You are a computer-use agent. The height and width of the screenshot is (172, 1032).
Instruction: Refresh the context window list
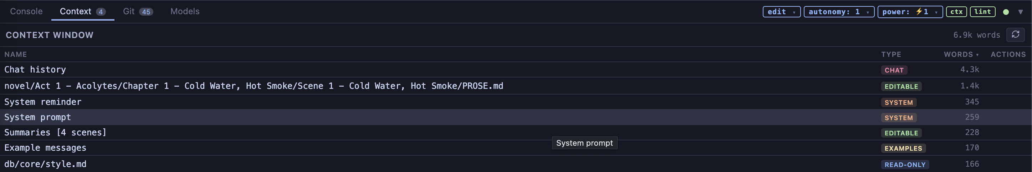[1015, 35]
